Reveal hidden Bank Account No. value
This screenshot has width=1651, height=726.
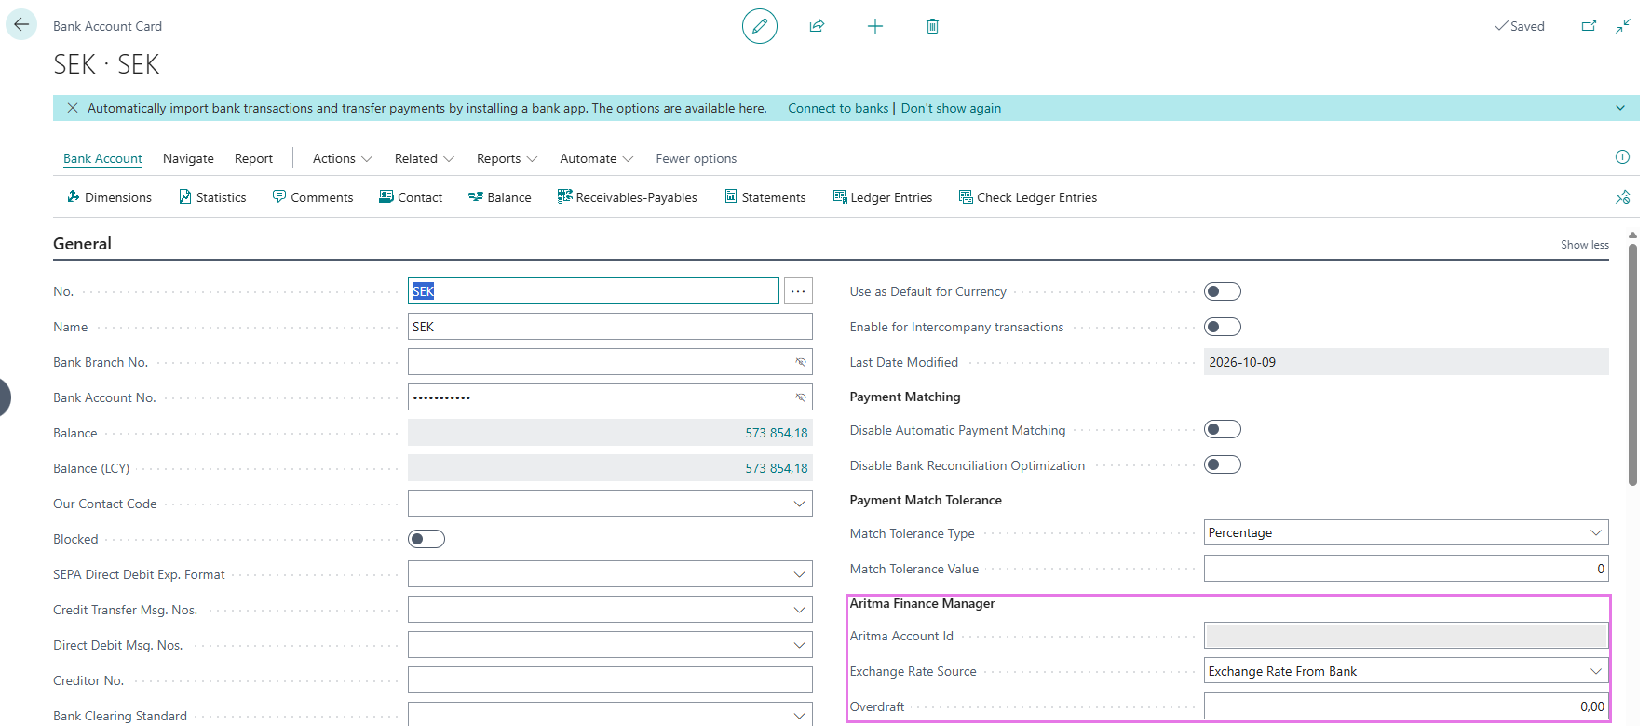click(801, 397)
